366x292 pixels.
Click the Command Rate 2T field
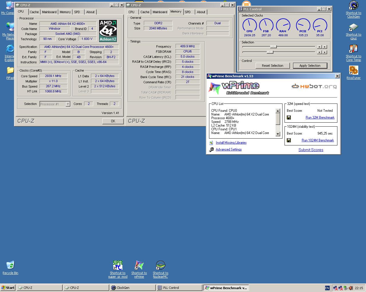188,82
